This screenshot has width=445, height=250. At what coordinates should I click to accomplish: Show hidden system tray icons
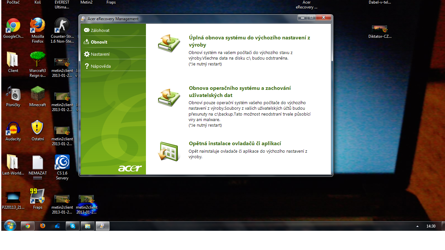(x=418, y=226)
